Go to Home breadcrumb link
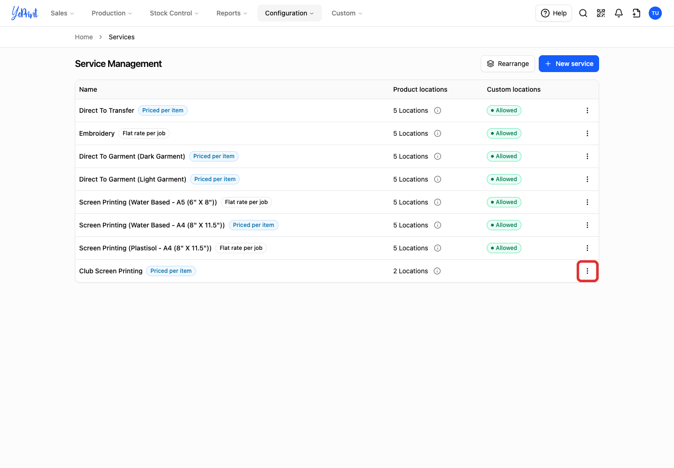This screenshot has height=468, width=674. (84, 37)
